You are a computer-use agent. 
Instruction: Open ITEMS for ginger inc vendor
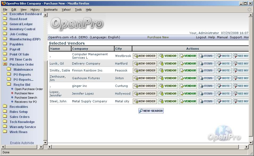pos(206,86)
